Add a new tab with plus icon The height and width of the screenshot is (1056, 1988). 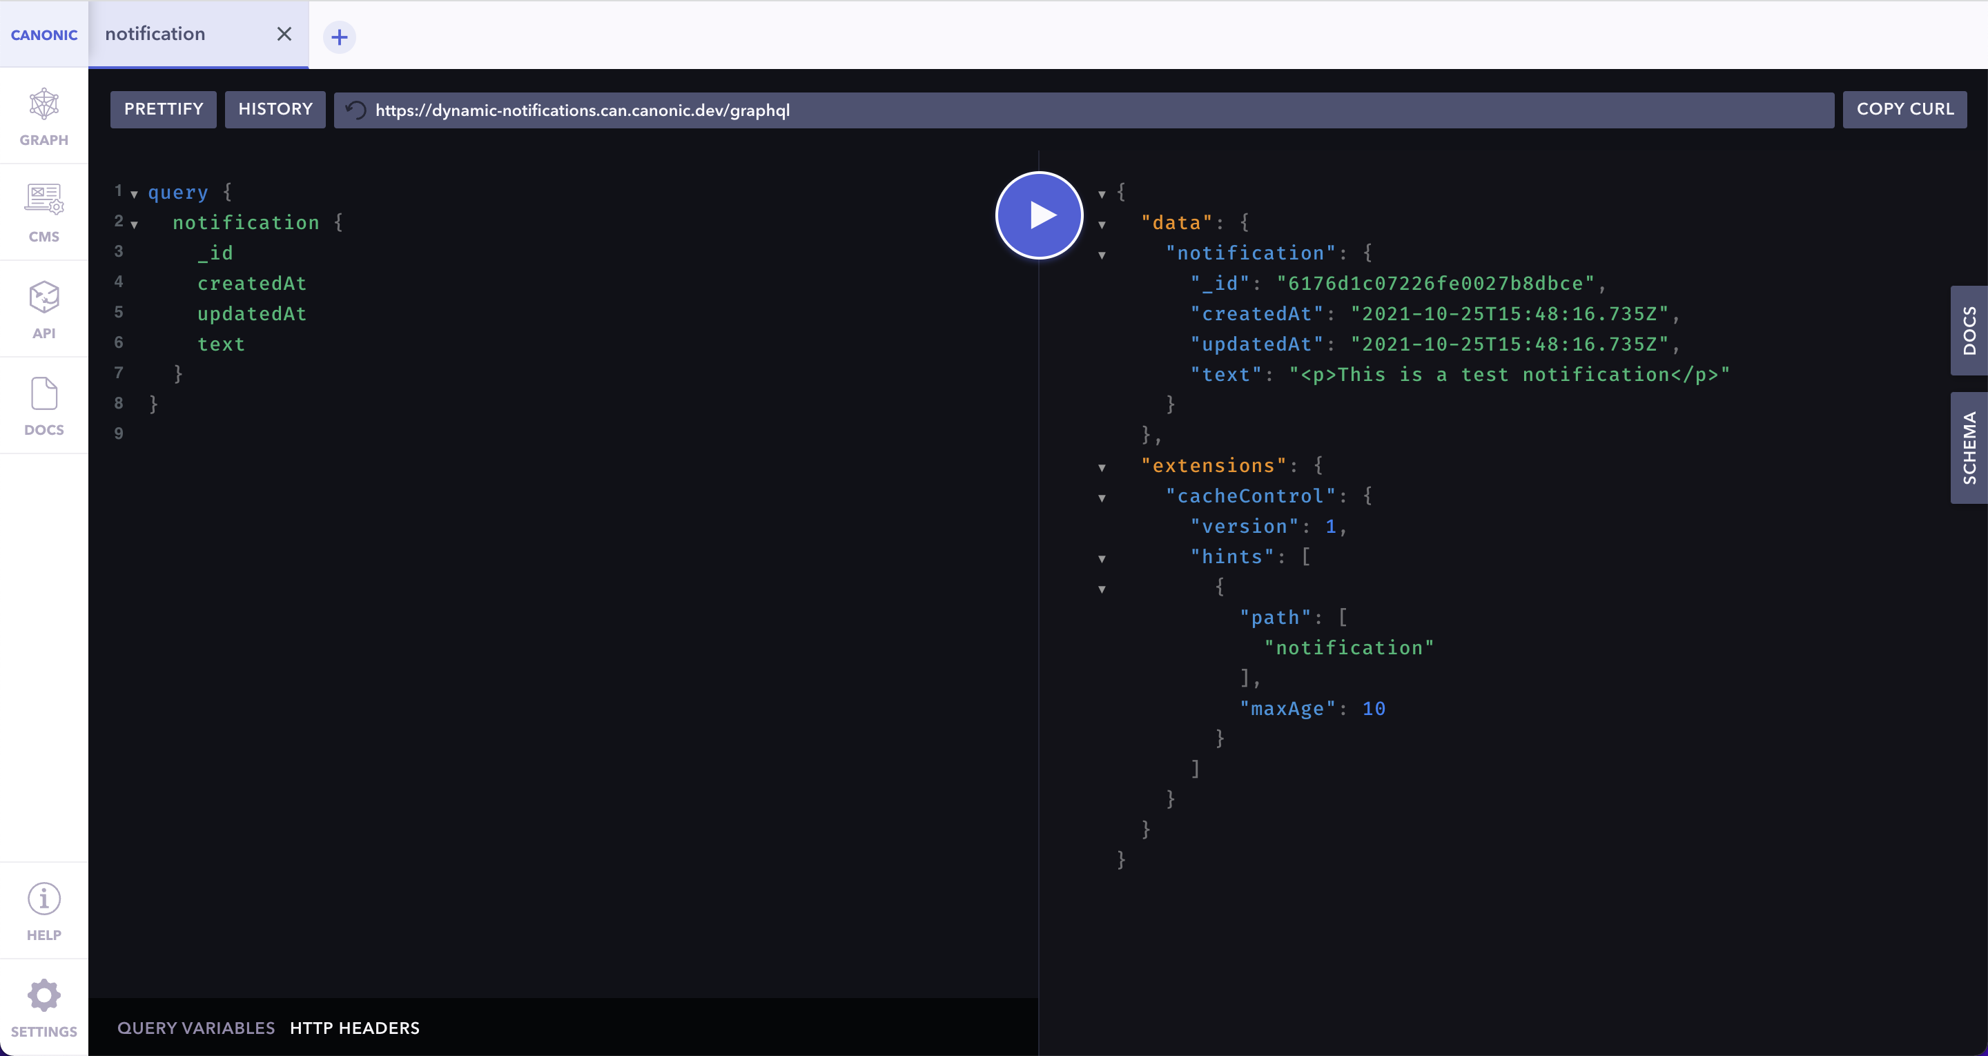coord(339,37)
